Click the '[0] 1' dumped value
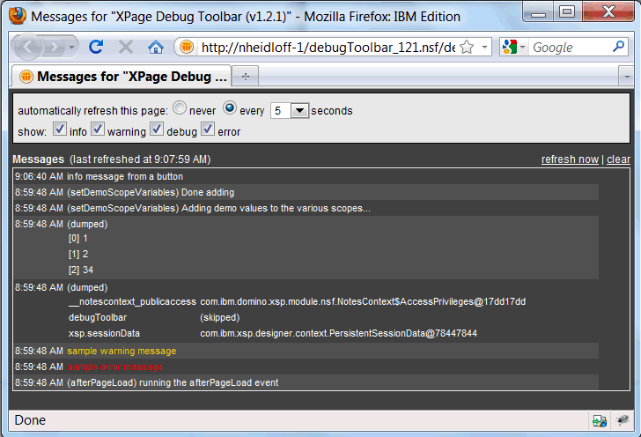 pos(78,238)
